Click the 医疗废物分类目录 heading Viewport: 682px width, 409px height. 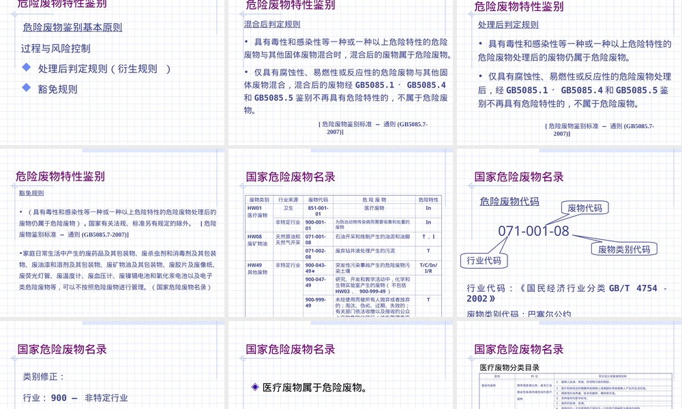pyautogui.click(x=509, y=367)
